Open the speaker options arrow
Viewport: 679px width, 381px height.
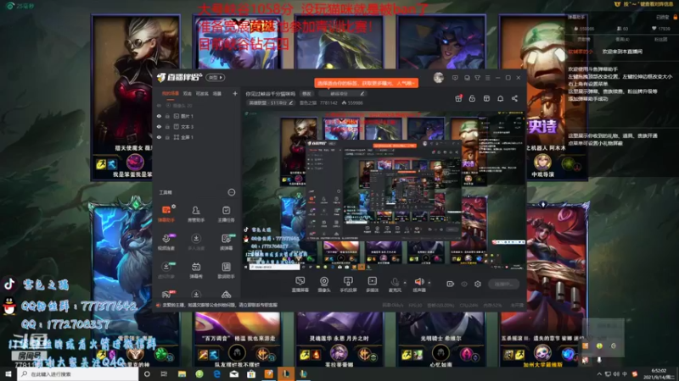[429, 283]
